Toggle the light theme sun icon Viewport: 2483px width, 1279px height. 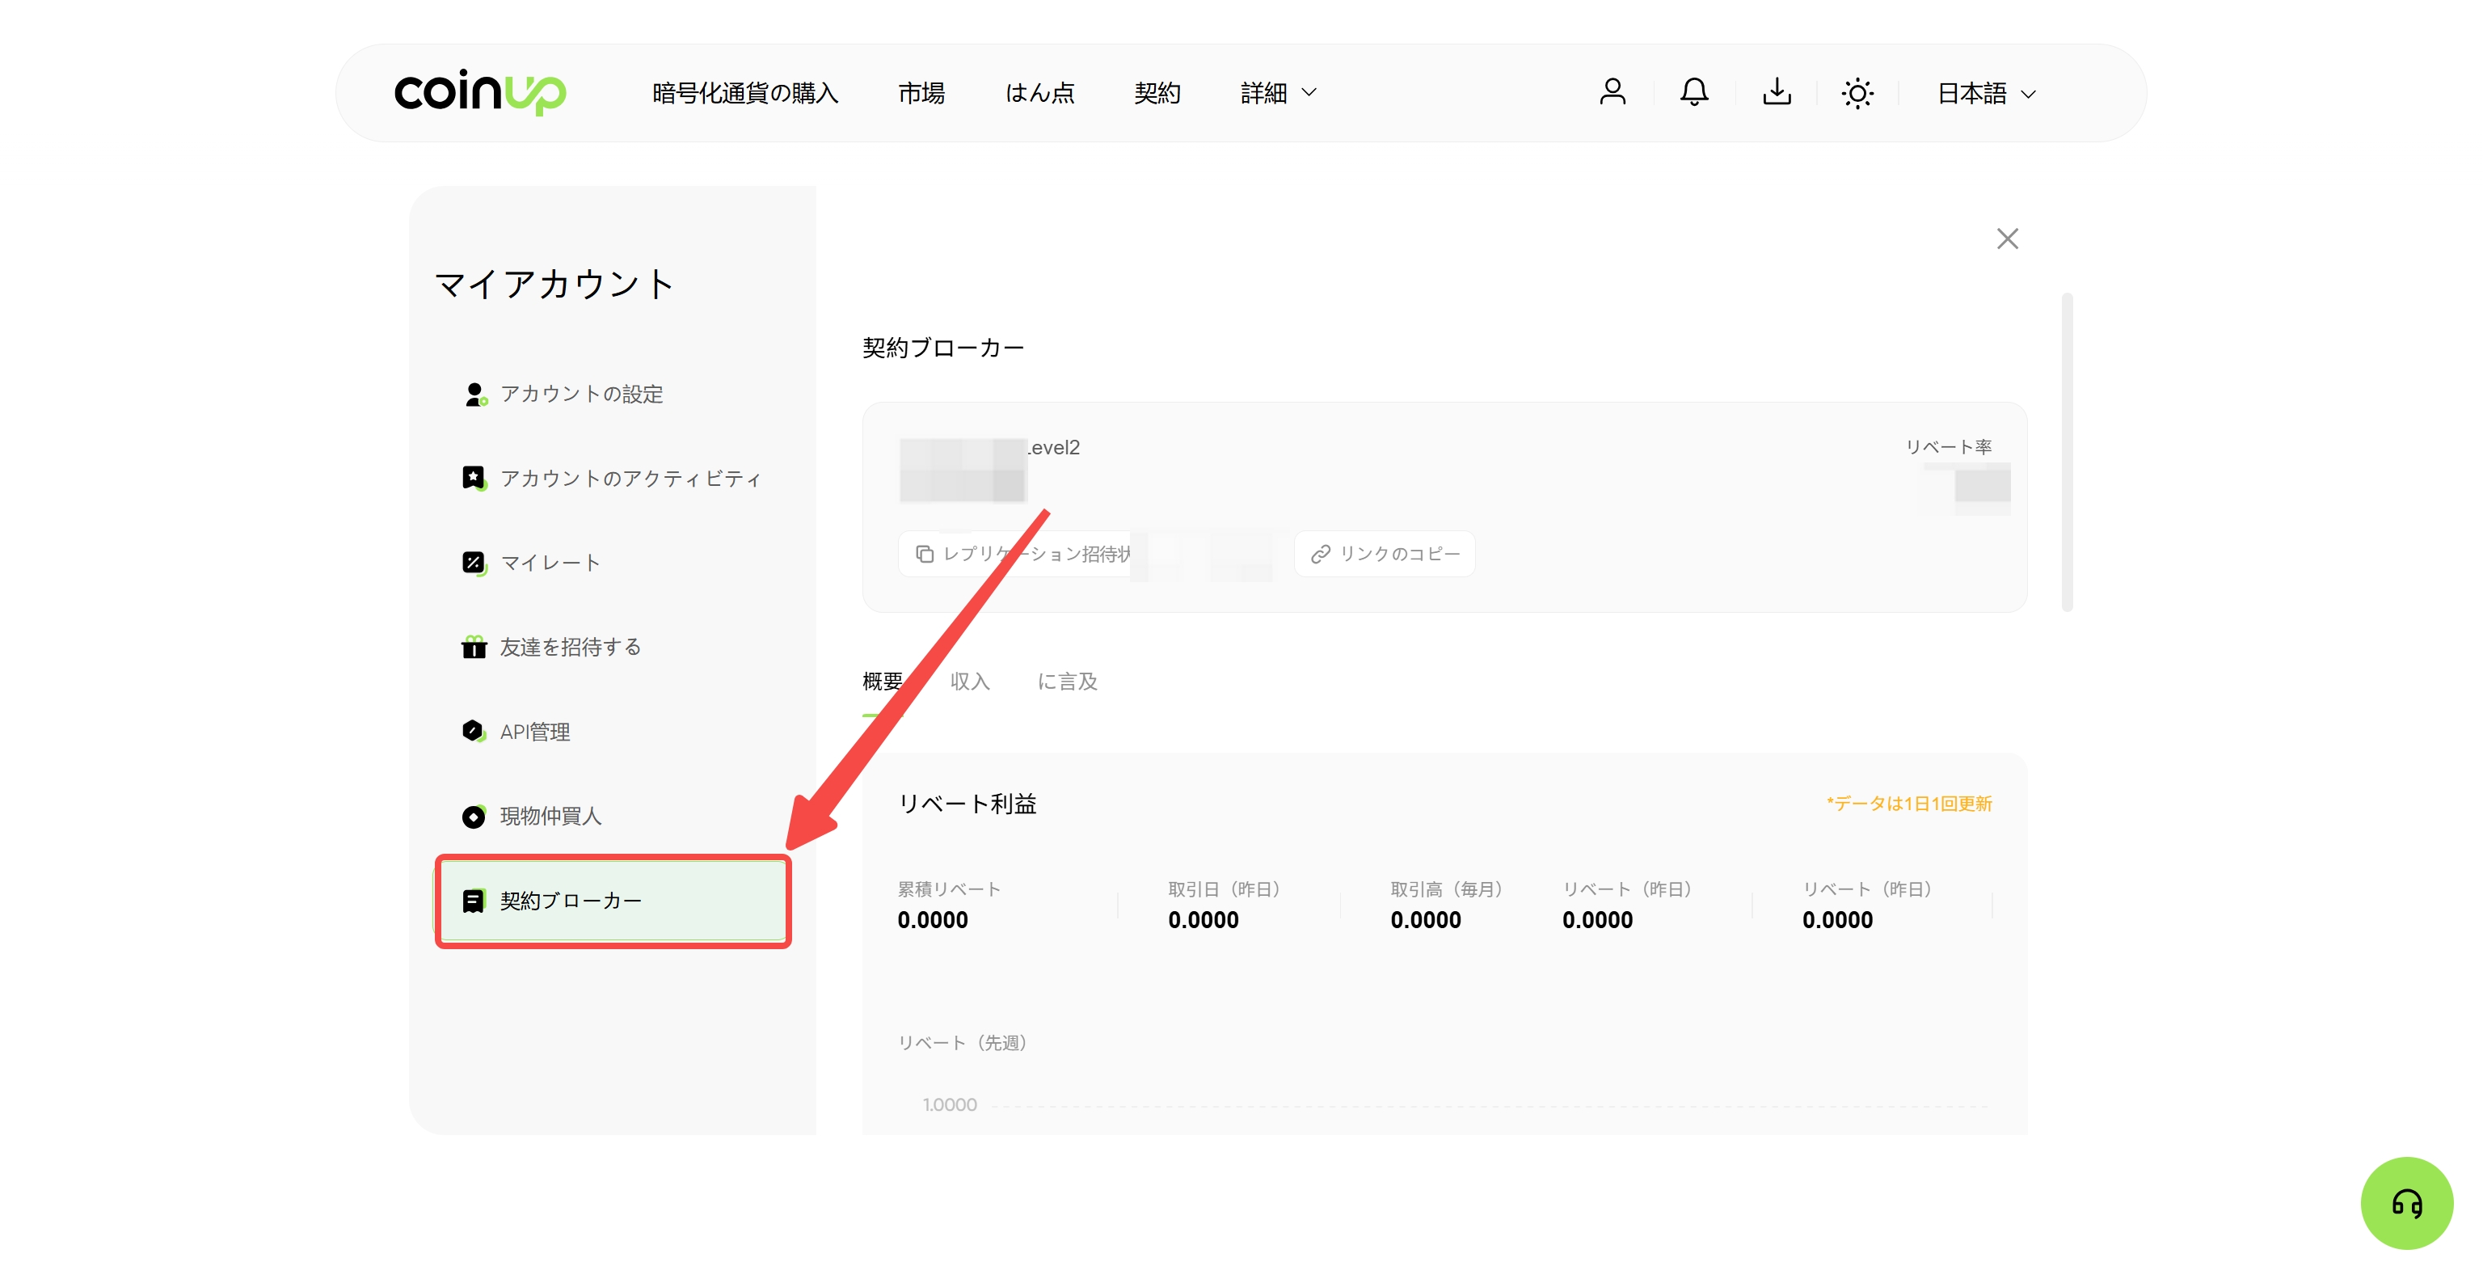tap(1857, 94)
